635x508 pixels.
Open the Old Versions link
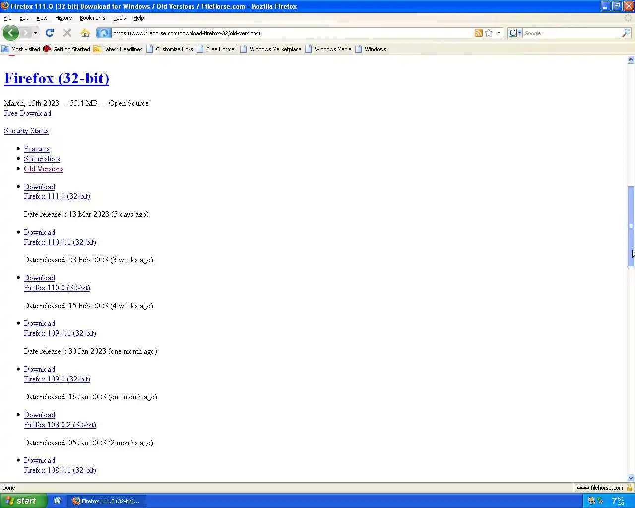44,169
